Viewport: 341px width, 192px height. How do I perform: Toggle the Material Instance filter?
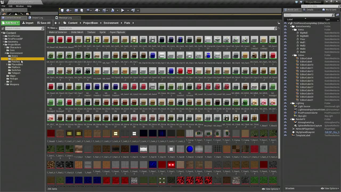[x=58, y=32]
